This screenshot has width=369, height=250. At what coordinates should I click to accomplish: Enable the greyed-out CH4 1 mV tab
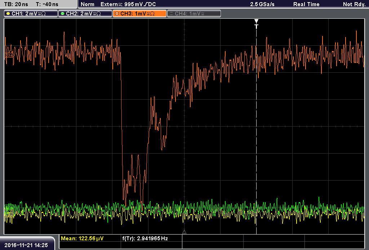(x=194, y=14)
